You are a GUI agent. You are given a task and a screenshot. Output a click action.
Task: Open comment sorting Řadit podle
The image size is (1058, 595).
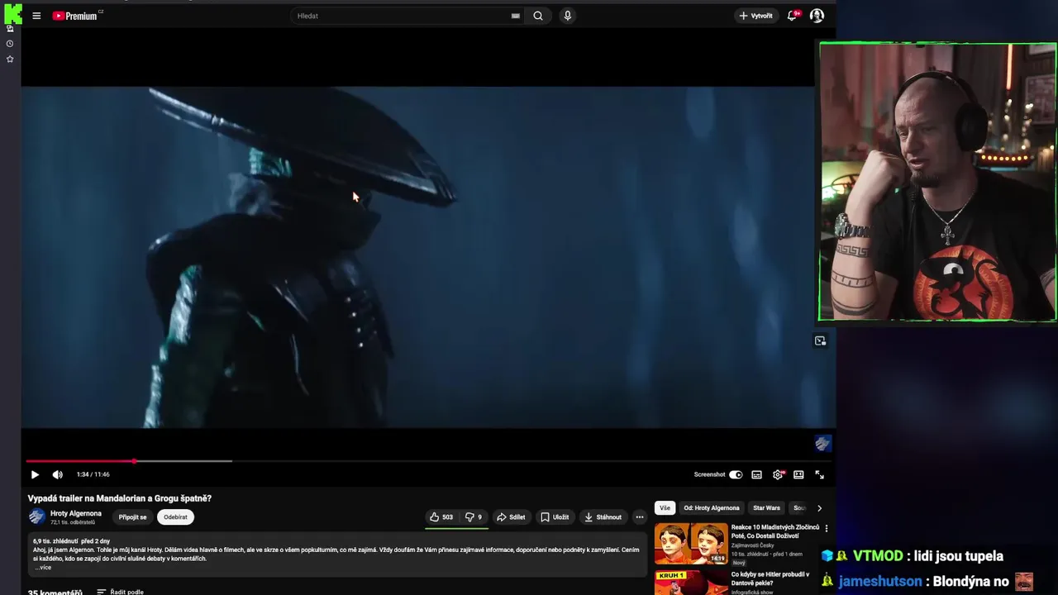tap(121, 592)
